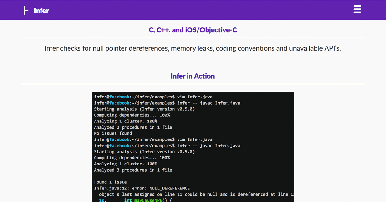386x202 pixels.
Task: Click the first 'Starting analysis' output line
Action: click(x=144, y=109)
